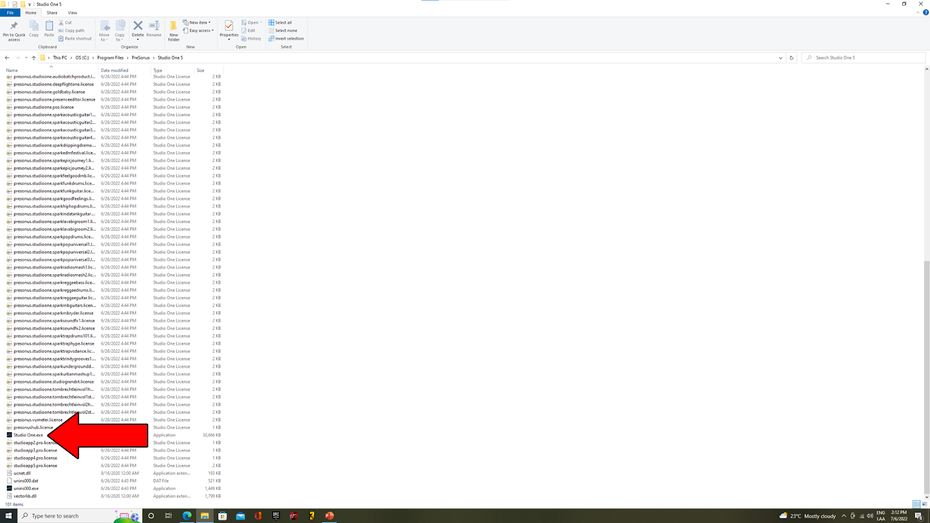Open PowerPoint from the taskbar
This screenshot has width=930, height=523.
pyautogui.click(x=330, y=516)
